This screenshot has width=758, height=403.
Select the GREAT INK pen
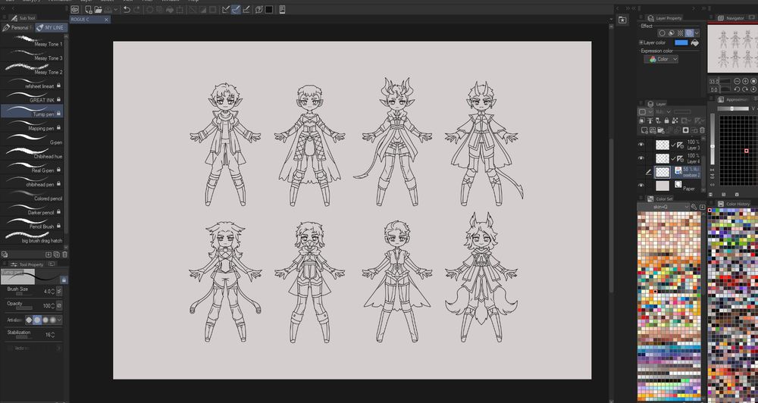point(32,98)
